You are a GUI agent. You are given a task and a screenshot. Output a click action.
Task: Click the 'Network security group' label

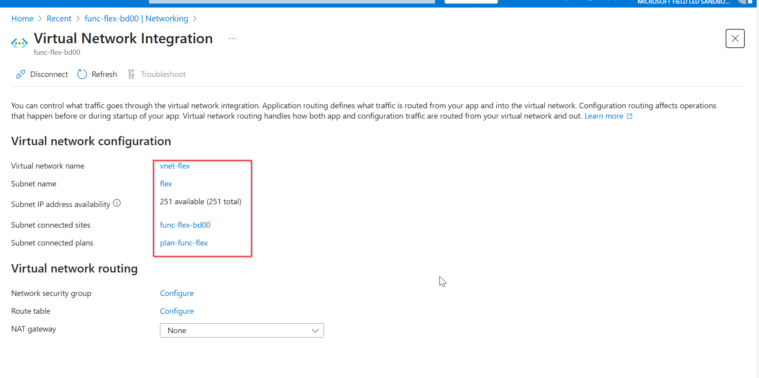(x=51, y=293)
